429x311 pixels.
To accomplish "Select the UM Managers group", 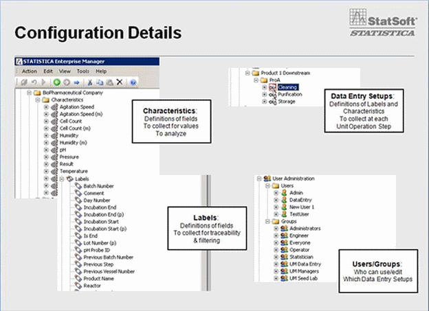I will (x=305, y=271).
